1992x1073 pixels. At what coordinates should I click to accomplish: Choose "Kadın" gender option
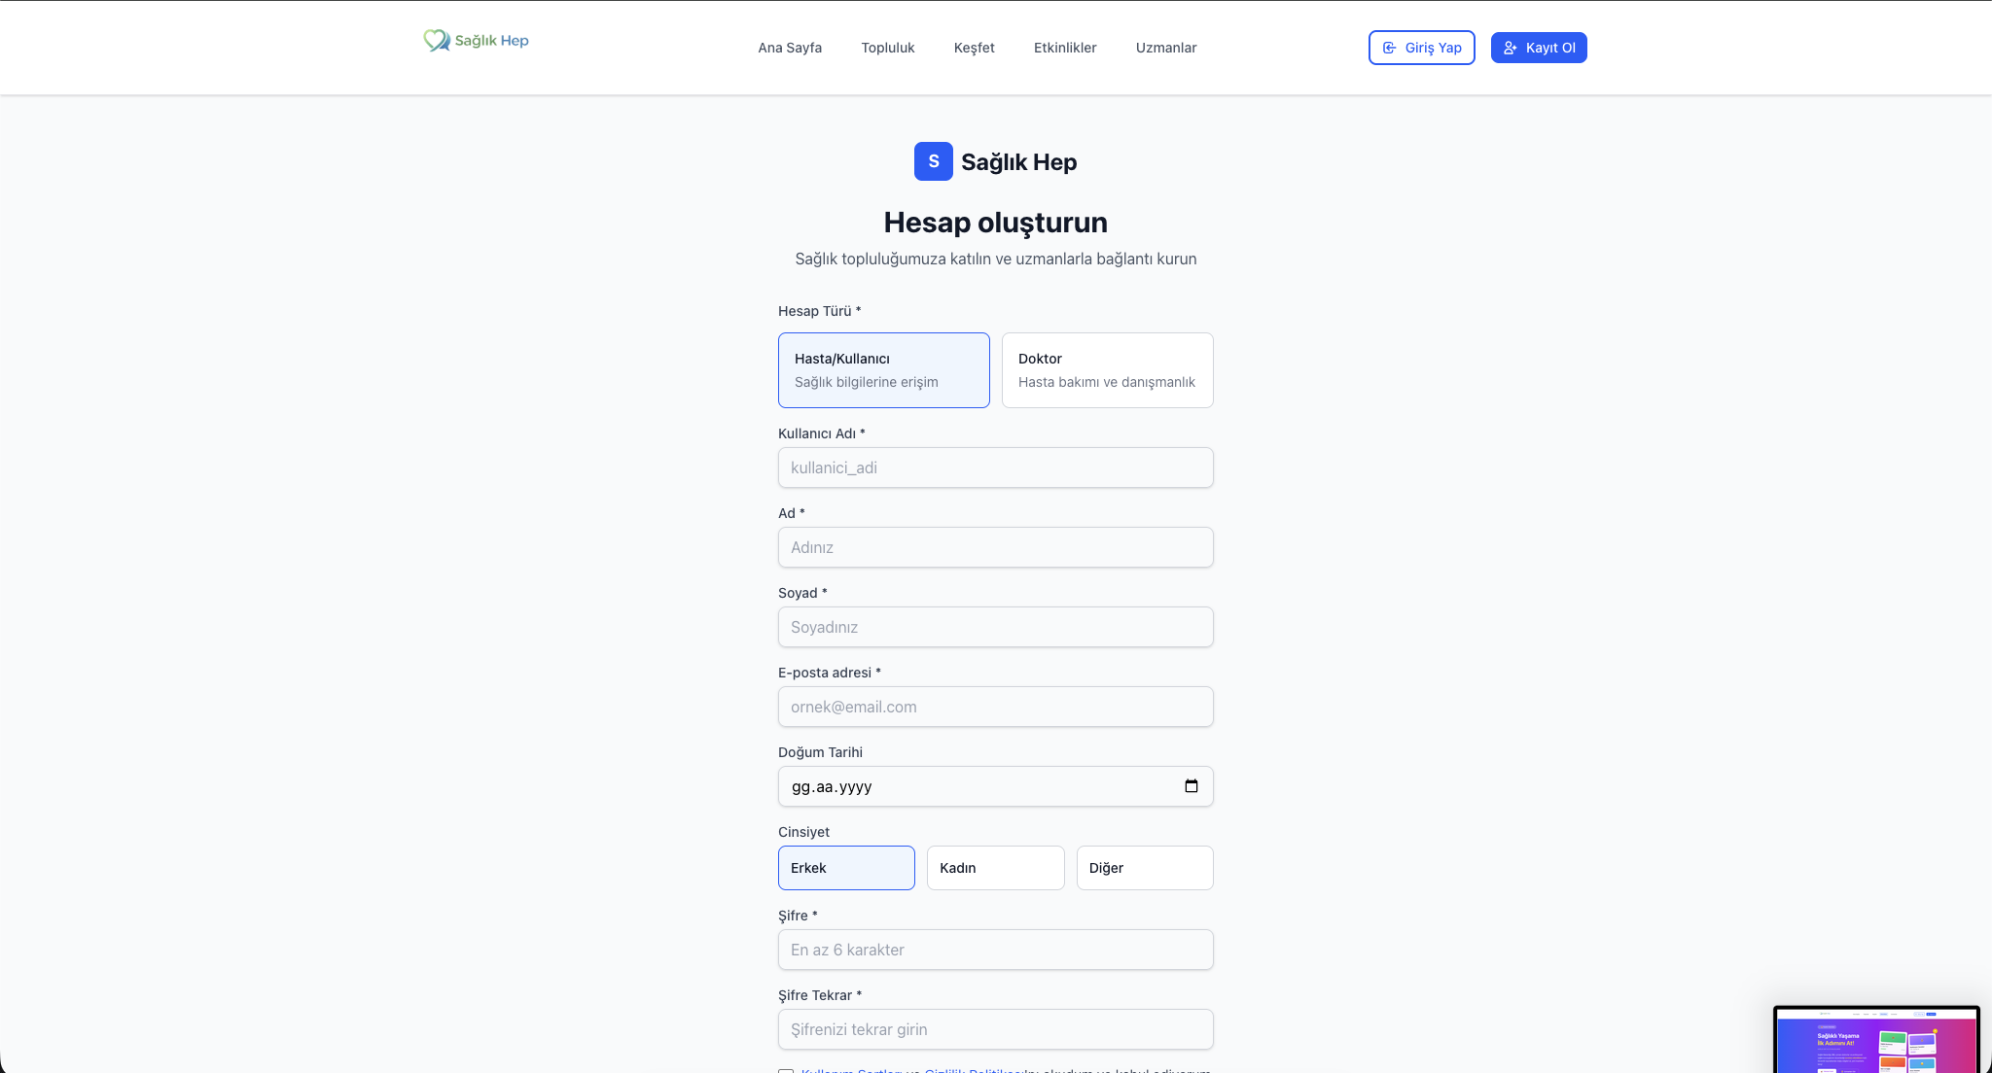coord(995,867)
